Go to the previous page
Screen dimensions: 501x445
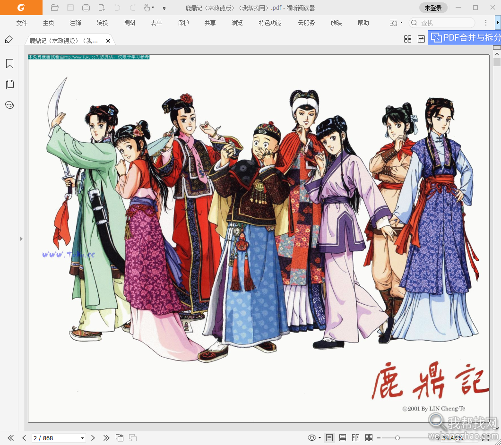coord(24,437)
